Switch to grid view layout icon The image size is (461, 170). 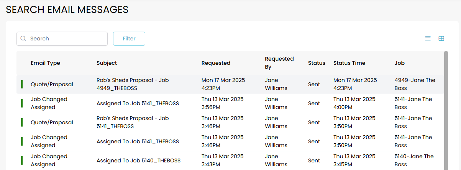click(441, 38)
